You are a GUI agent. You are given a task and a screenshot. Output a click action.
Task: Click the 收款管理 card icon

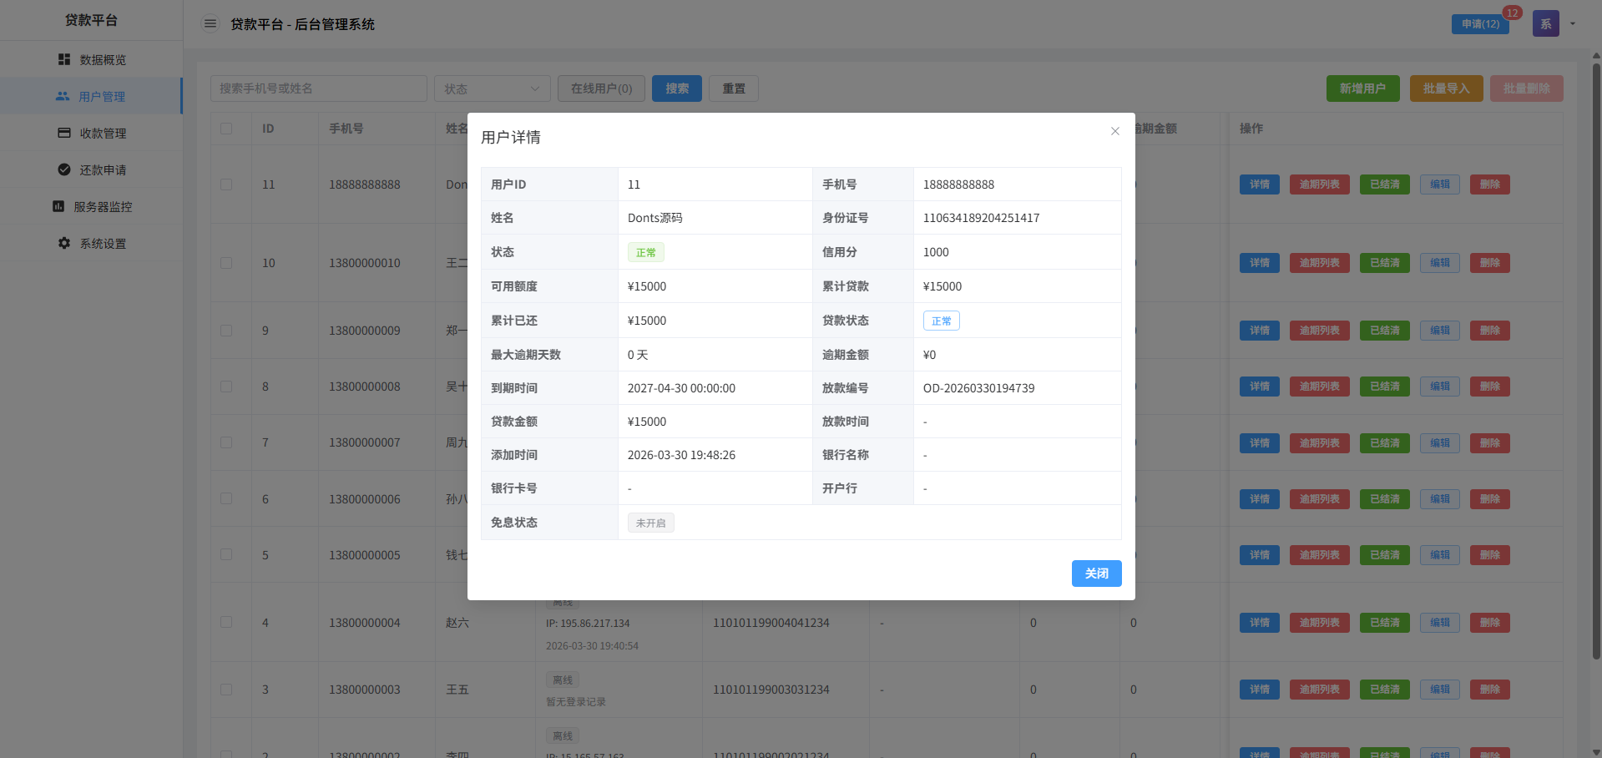click(64, 133)
